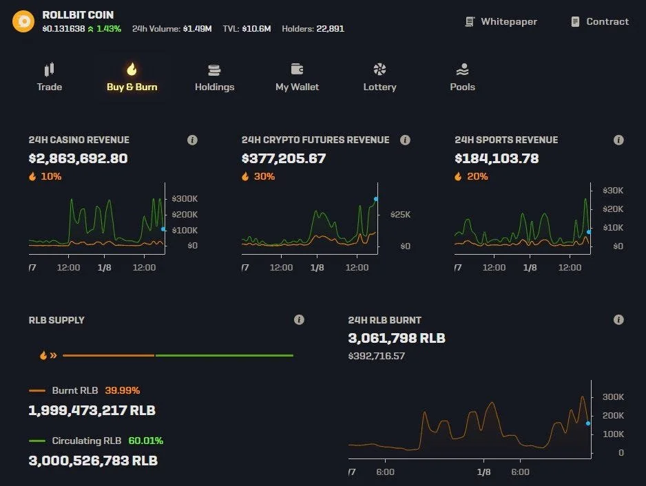This screenshot has height=486, width=646.
Task: Open the Contract link
Action: click(600, 21)
